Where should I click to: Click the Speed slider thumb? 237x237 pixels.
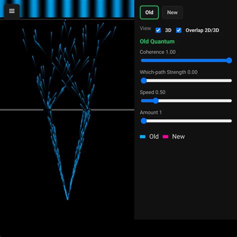pos(155,101)
